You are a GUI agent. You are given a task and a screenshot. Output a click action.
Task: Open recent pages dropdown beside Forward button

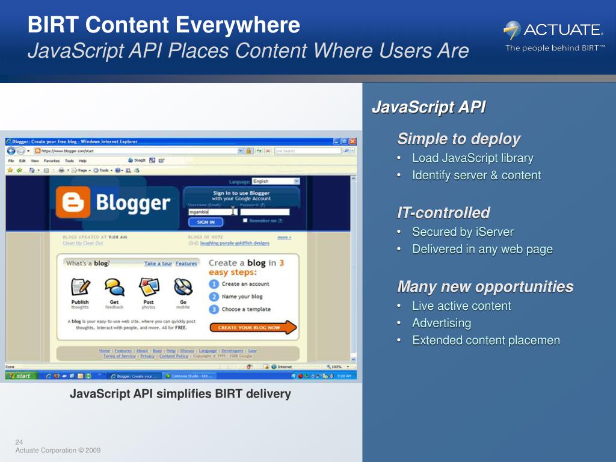point(28,151)
